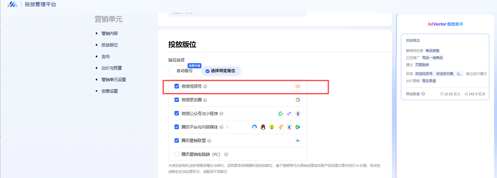Click the help icon beside 腾讯平台与内容媒体
497x178 pixels.
[221, 127]
